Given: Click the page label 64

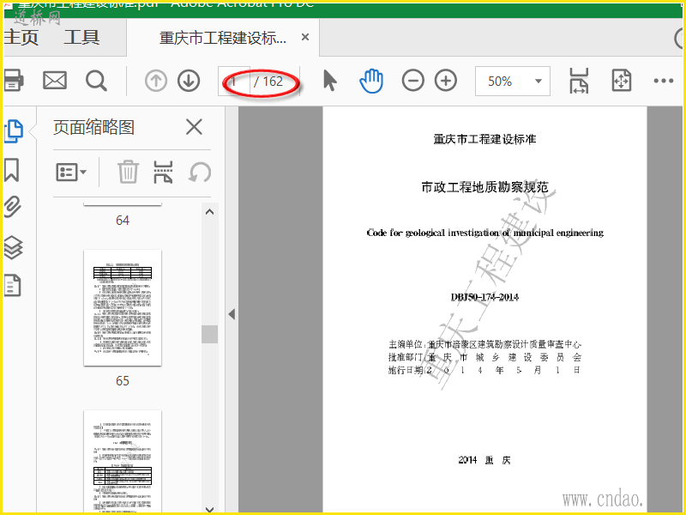Looking at the screenshot, I should pos(123,221).
